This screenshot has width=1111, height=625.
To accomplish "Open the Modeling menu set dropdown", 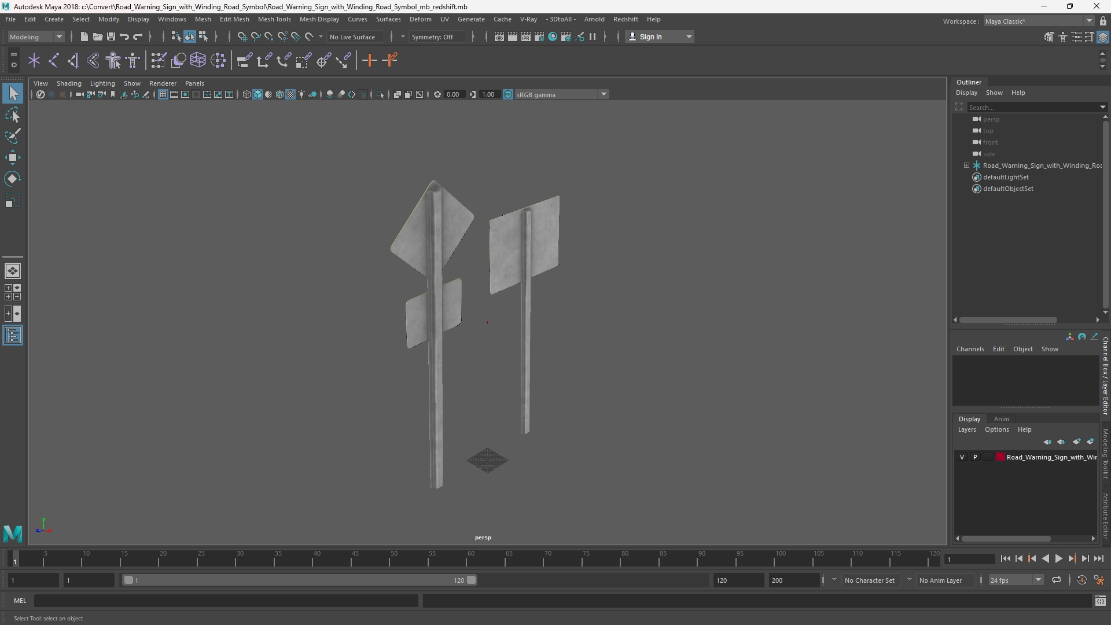I will pyautogui.click(x=36, y=36).
